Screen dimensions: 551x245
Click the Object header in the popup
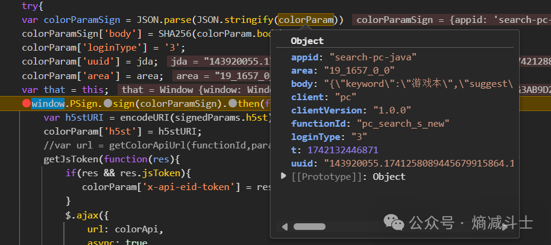point(307,41)
